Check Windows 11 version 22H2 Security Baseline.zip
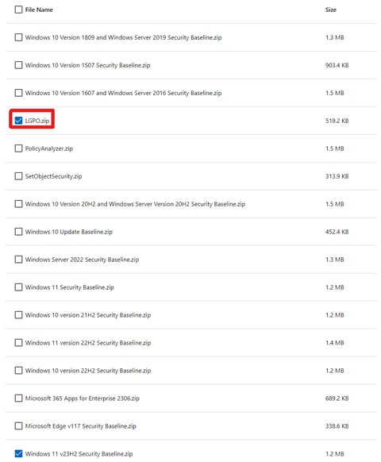The image size is (381, 462). pos(18,343)
